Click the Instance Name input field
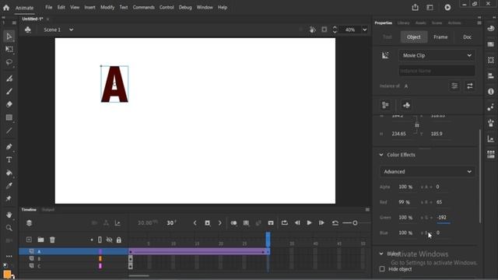The image size is (498, 280). coord(437,71)
